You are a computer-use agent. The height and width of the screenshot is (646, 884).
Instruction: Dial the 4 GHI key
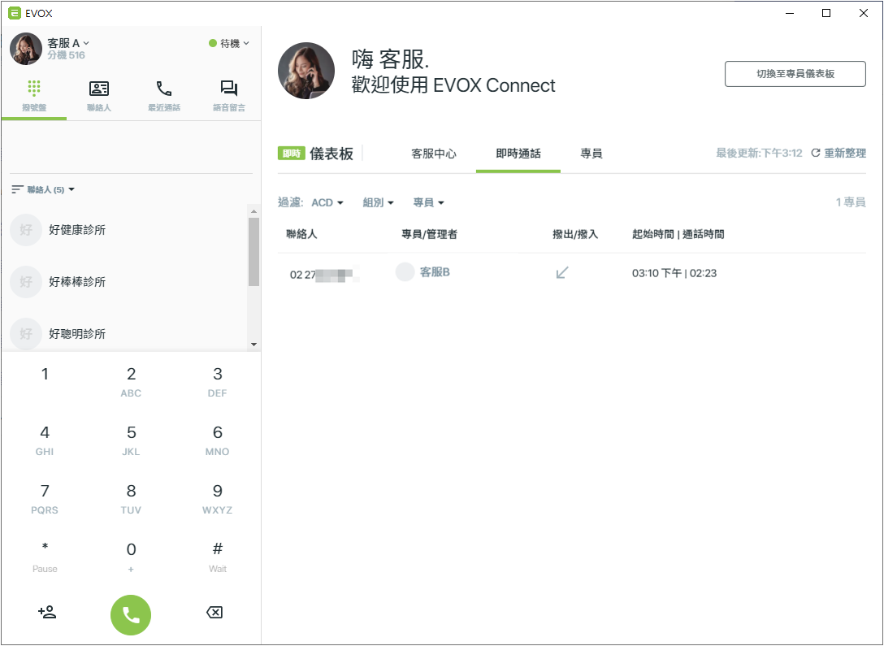[x=45, y=440]
